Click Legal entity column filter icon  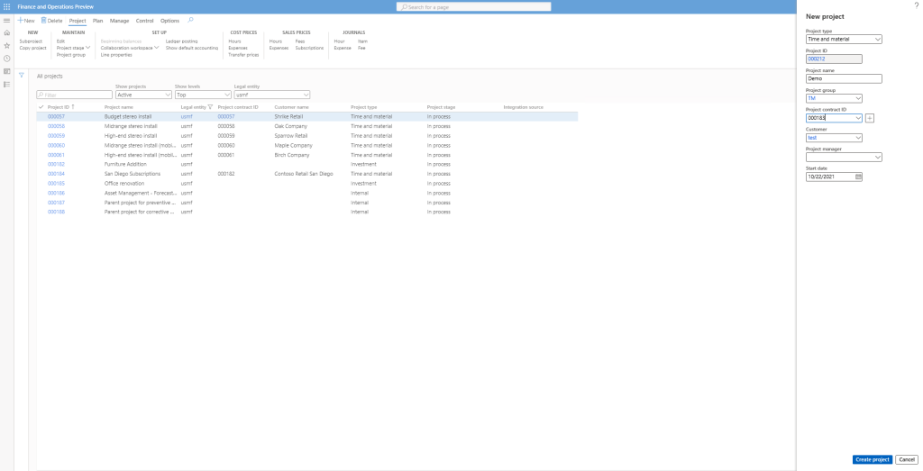pos(210,107)
